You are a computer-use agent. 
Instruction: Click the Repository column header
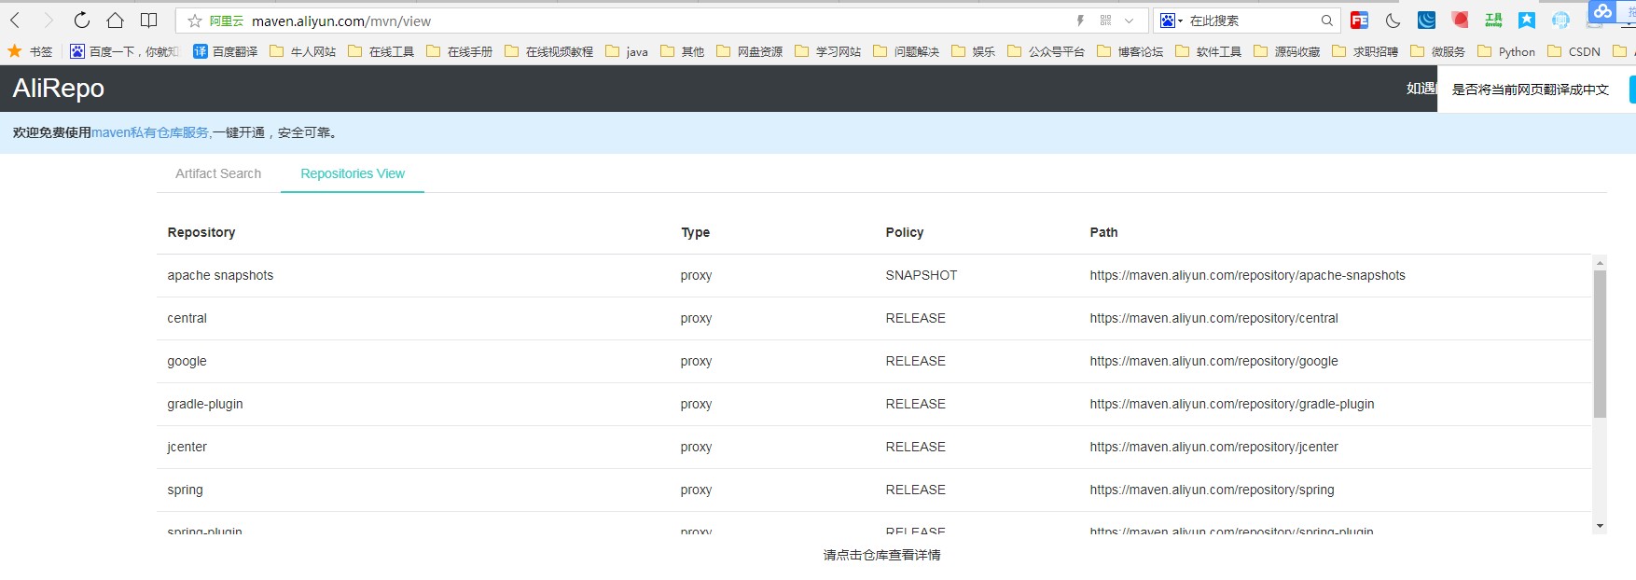(201, 232)
